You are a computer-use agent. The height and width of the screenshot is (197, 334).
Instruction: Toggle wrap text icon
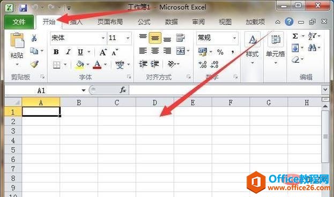coord(180,38)
